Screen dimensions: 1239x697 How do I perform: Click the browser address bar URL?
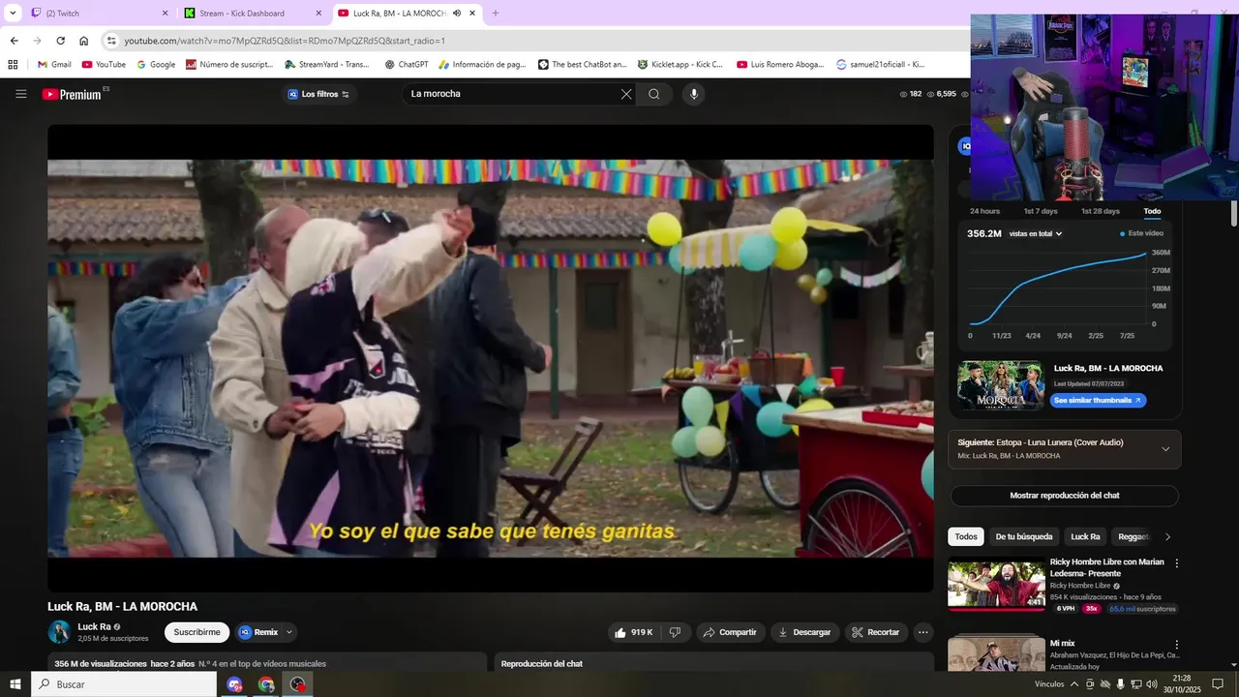click(285, 41)
